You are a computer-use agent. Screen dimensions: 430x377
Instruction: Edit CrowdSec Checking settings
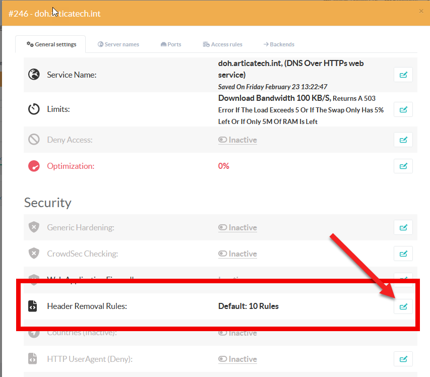tap(403, 254)
